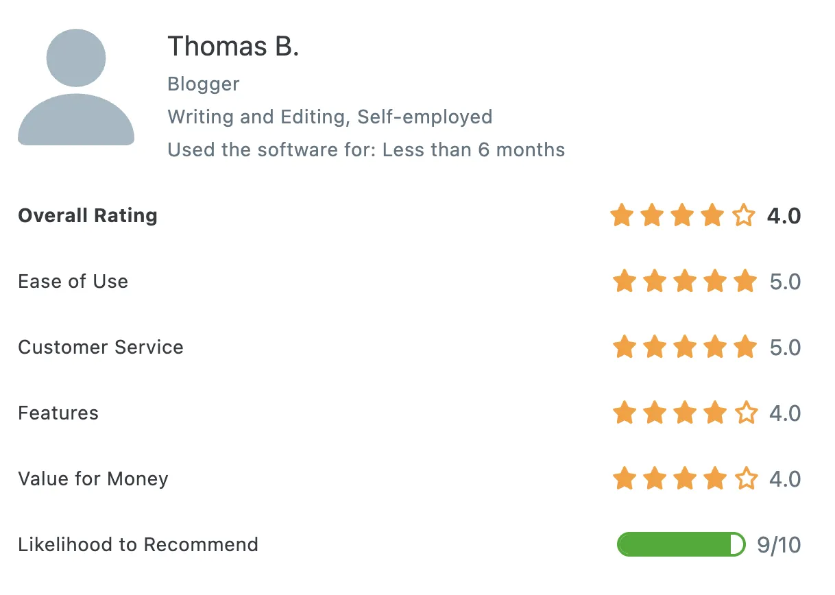Click the fifth Customer Service star
The image size is (835, 595).
[745, 348]
